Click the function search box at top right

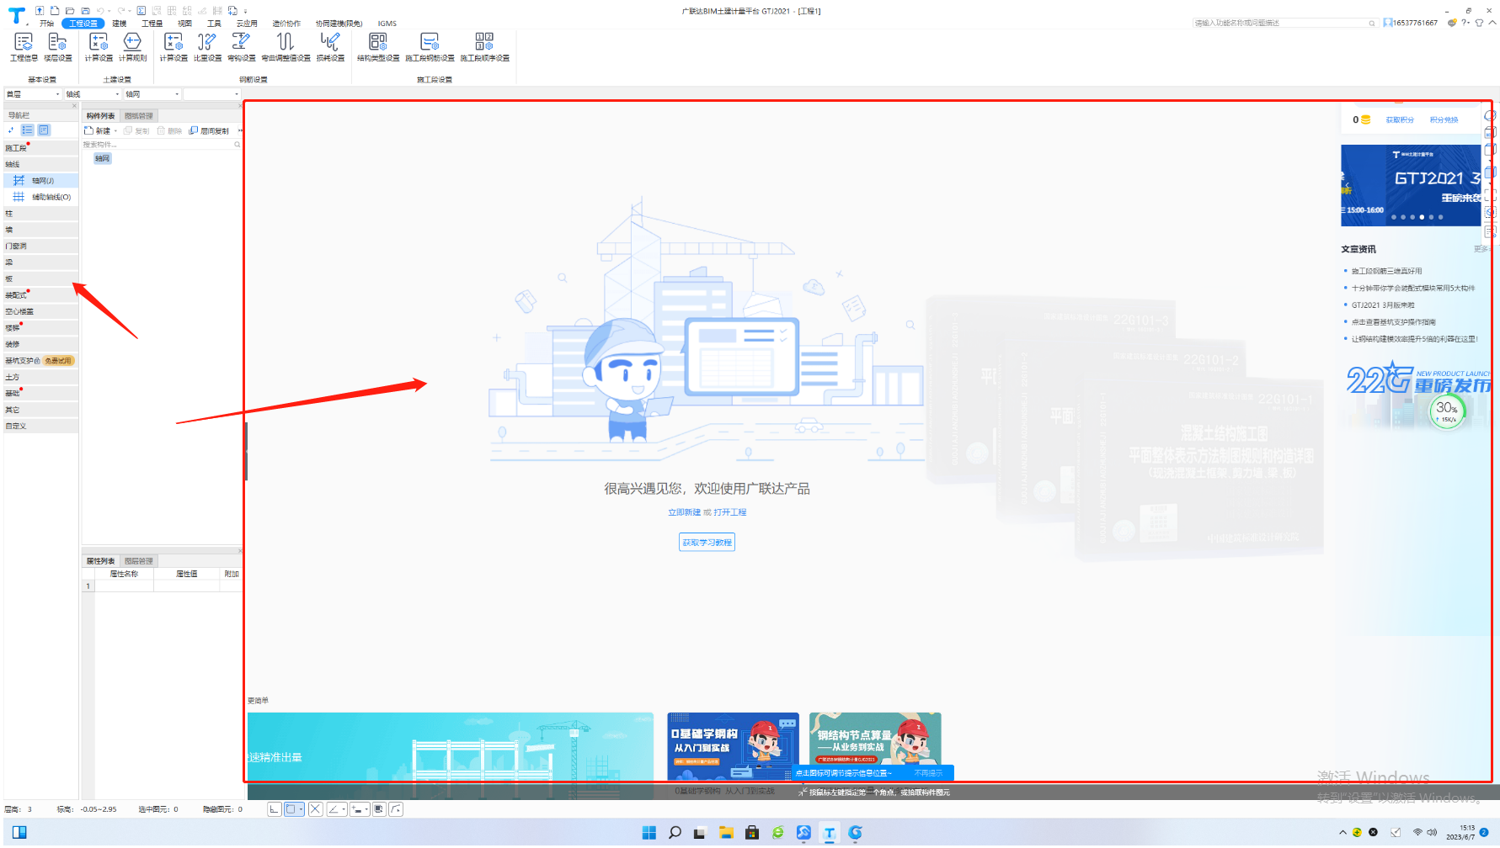coord(1284,24)
